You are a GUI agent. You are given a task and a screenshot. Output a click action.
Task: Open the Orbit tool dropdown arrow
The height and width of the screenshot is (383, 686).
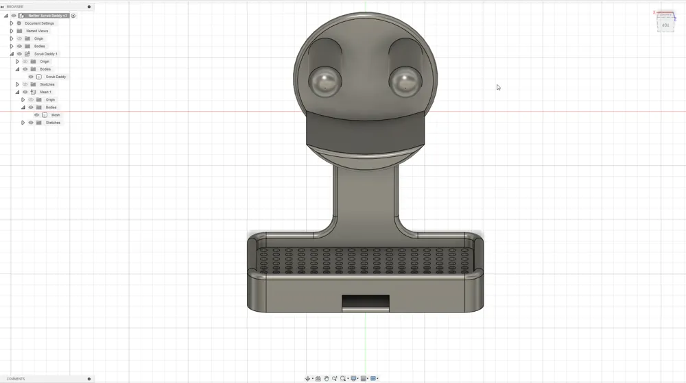pyautogui.click(x=312, y=379)
